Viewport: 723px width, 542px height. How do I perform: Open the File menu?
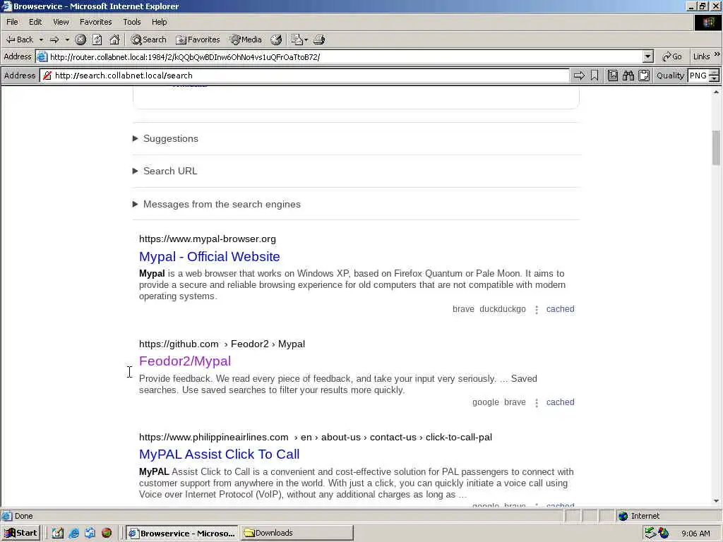click(13, 22)
